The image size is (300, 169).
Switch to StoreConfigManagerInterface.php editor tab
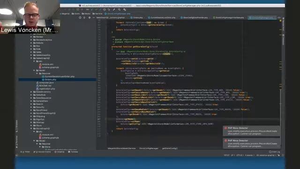pyautogui.click(x=229, y=17)
